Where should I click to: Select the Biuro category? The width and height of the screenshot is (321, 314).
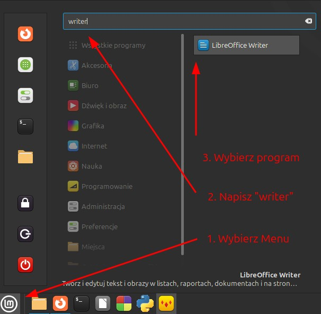(90, 85)
